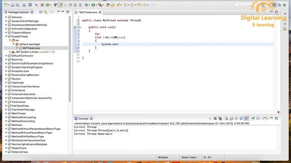Remove Launch with console X icon
Image resolution: width=291 pixels, height=163 pixels.
pyautogui.click(x=215, y=119)
